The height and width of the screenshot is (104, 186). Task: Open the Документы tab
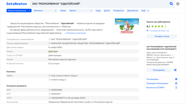point(133,11)
